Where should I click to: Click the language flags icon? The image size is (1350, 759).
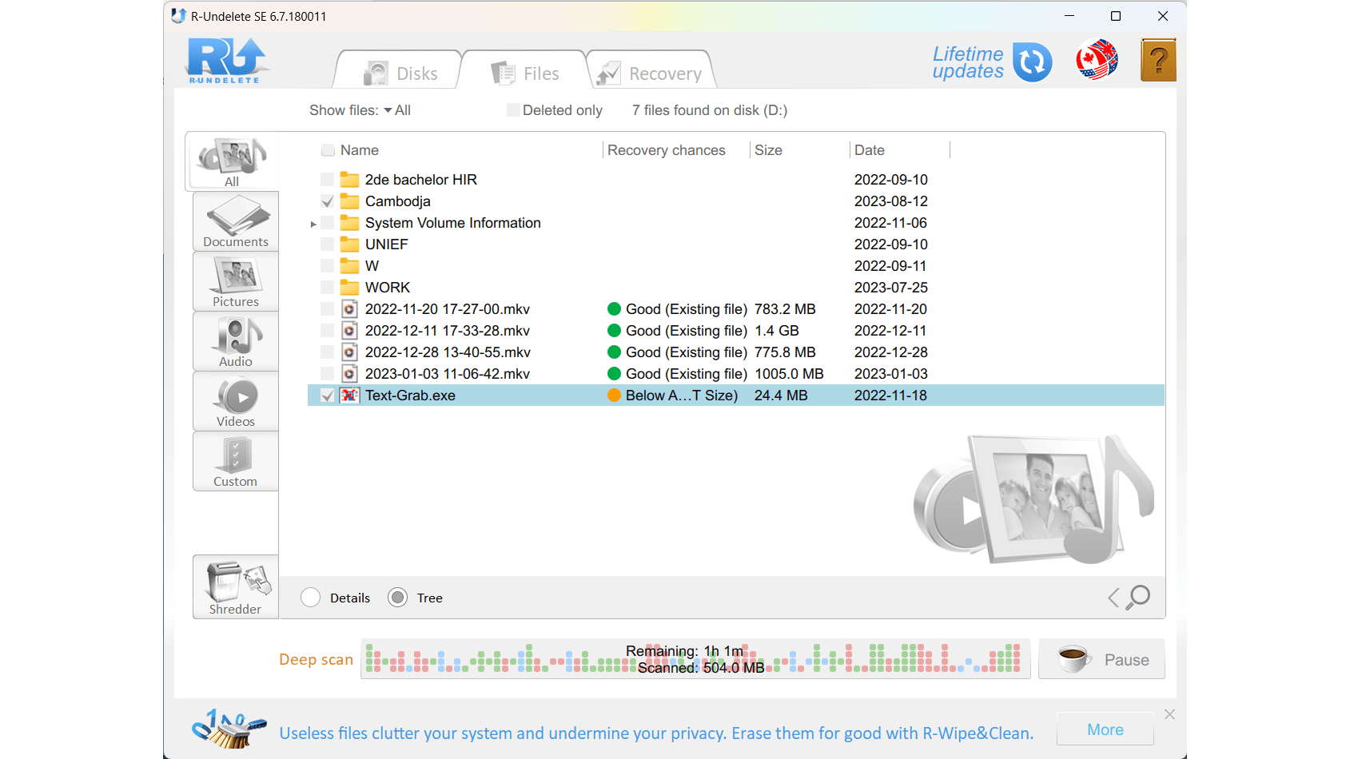point(1097,61)
